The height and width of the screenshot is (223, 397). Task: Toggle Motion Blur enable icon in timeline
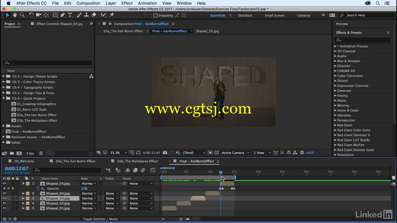[143, 170]
